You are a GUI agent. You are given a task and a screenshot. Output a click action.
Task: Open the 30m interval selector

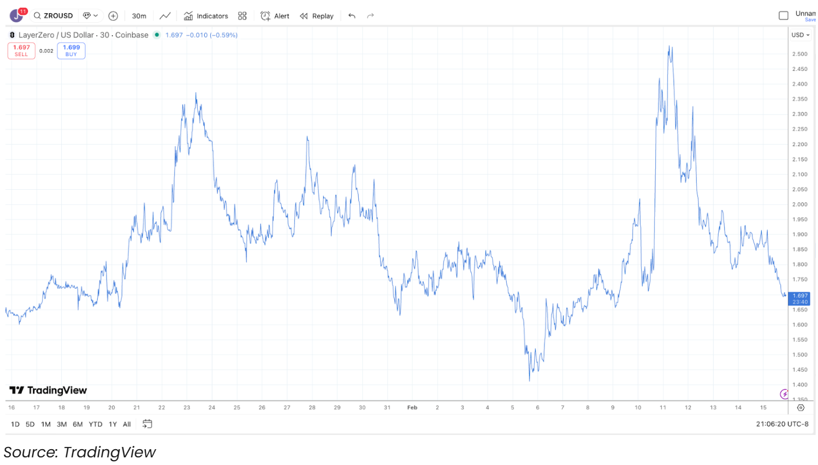(x=139, y=16)
